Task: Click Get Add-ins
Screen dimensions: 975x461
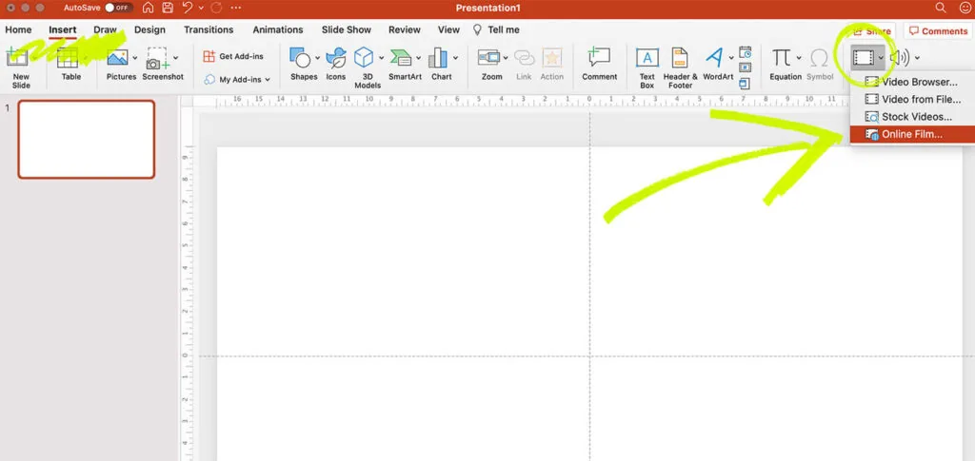Action: pyautogui.click(x=233, y=56)
